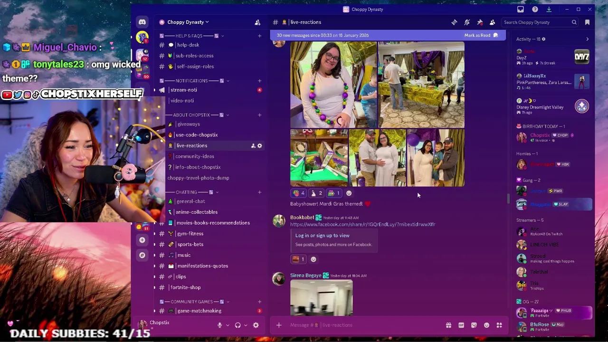Open Discord direct messages home icon
This screenshot has height=342, width=608.
coord(142,22)
